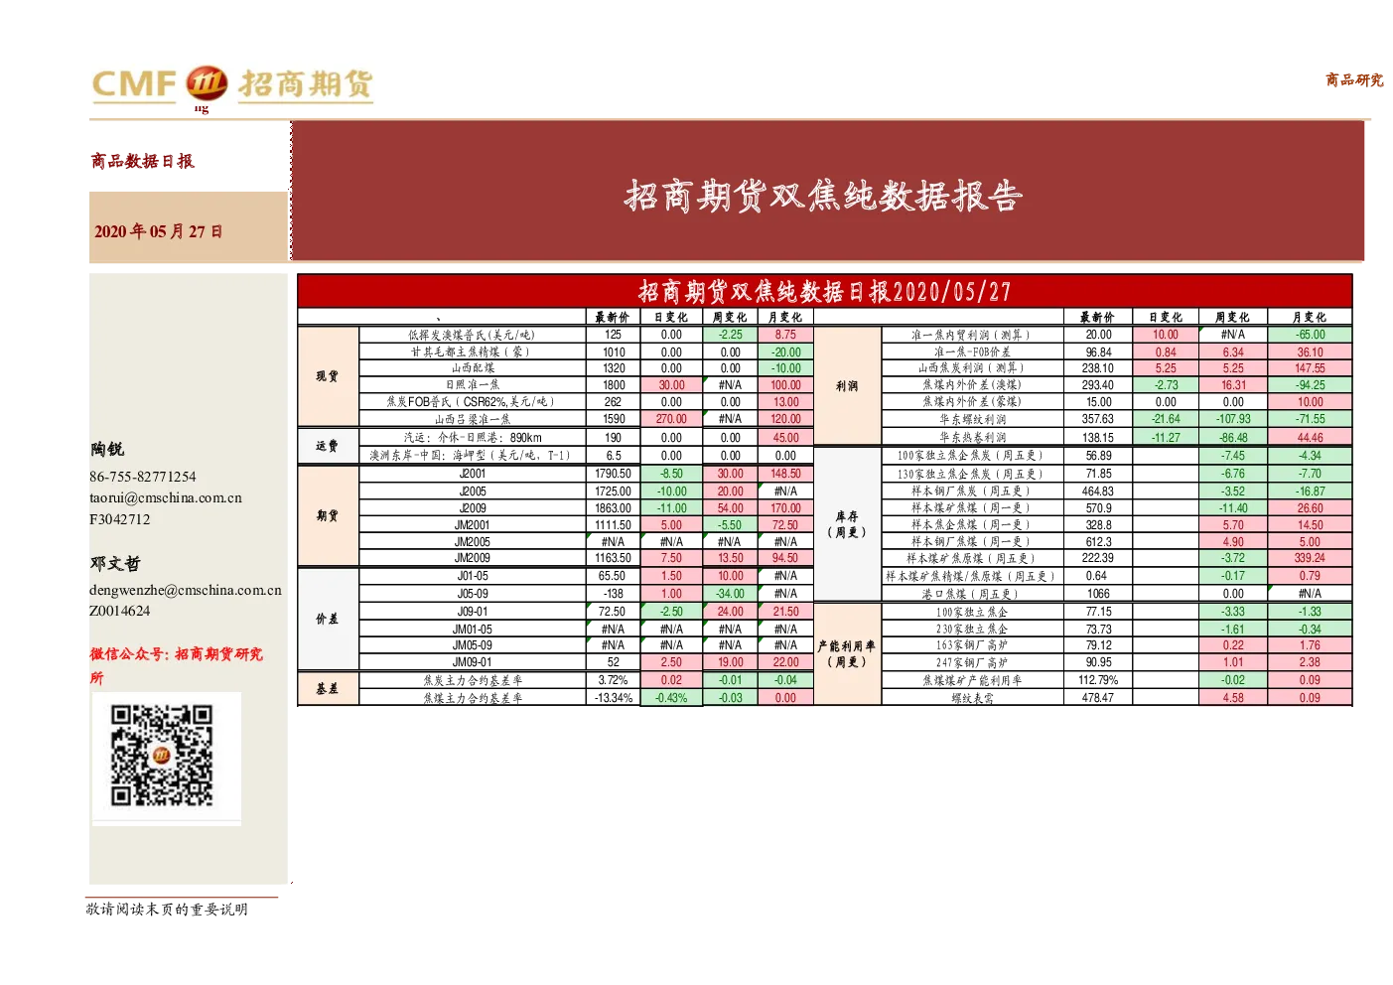Image resolution: width=1393 pixels, height=985 pixels.
Task: Click footer note 敬请阅读末页的重要说明
Action: [167, 909]
